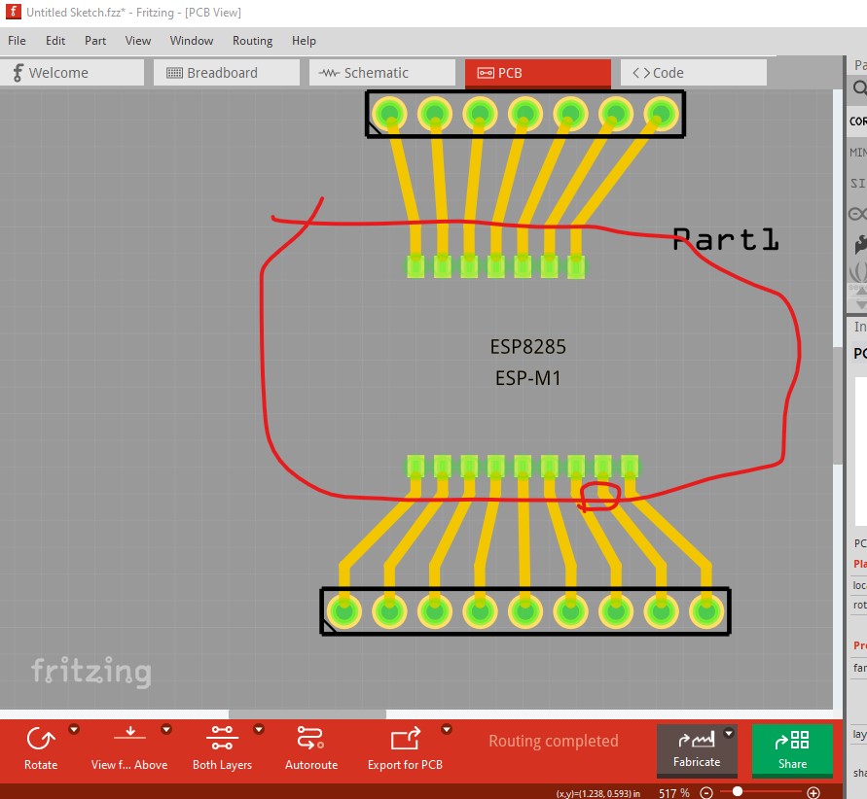The image size is (867, 799).
Task: Click the zoom slider handle
Action: (738, 792)
